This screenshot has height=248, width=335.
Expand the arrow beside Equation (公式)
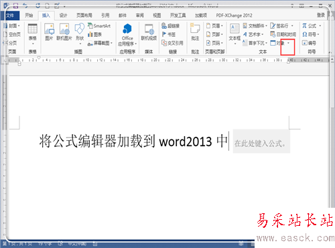point(320,26)
